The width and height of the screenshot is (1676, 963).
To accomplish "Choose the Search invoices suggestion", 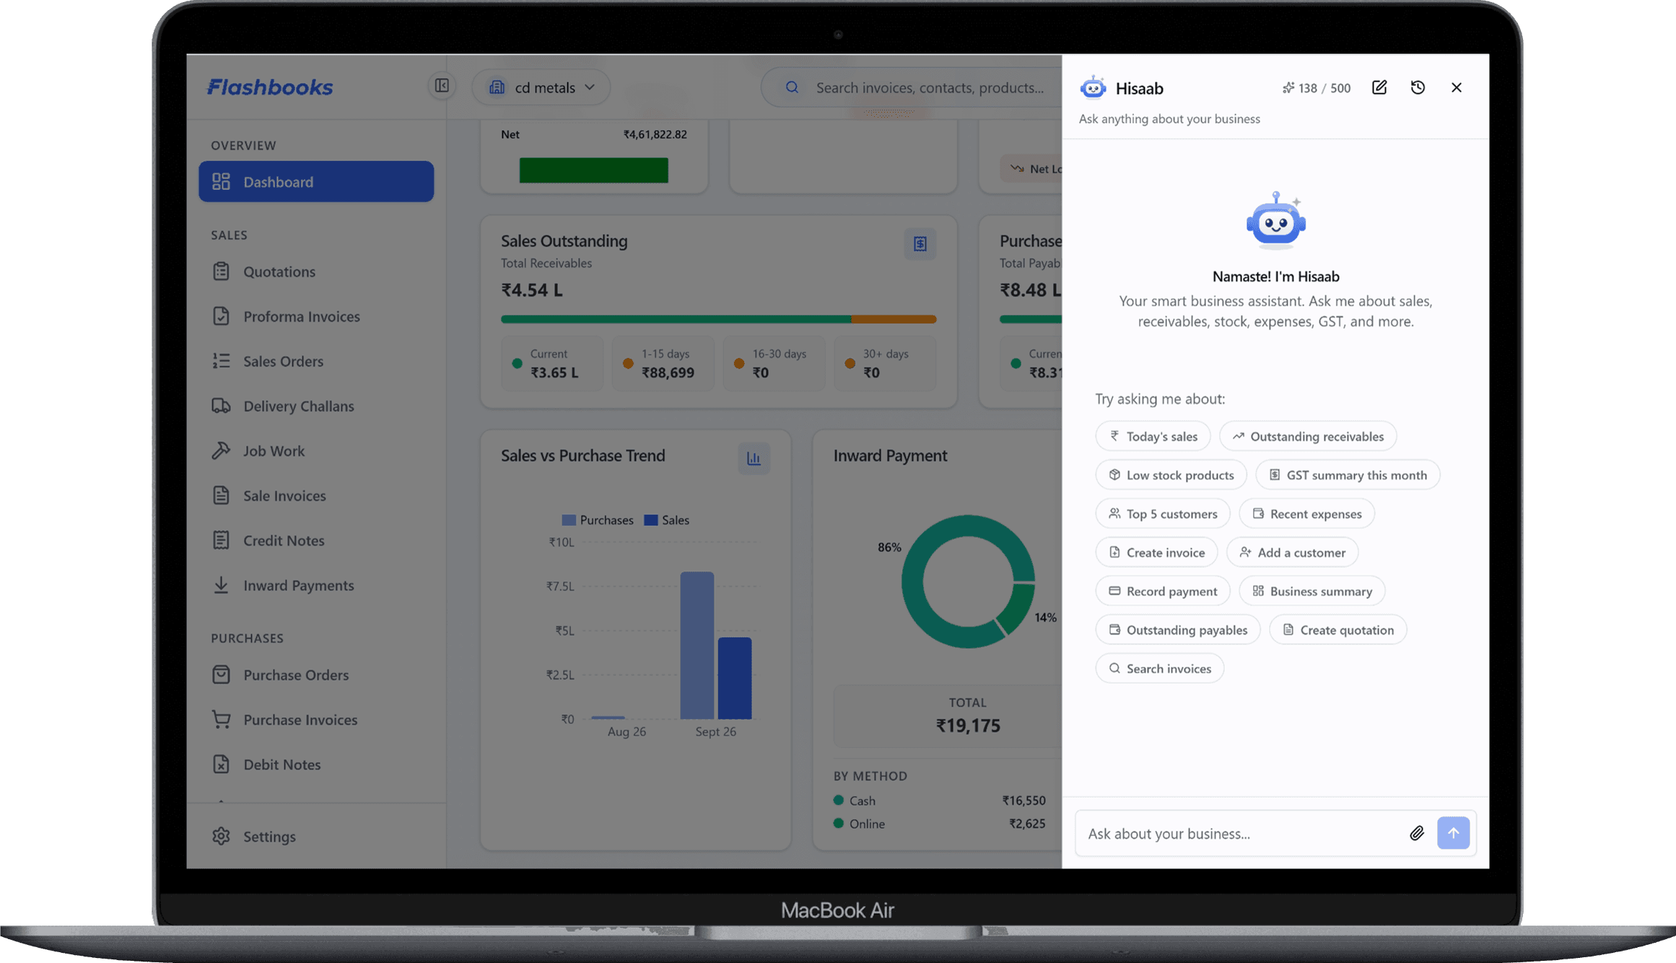I will pyautogui.click(x=1160, y=668).
